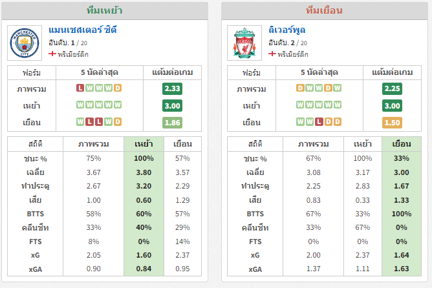This screenshot has height=288, width=432.
Task: Open the แมนเชสเตอร์ ซิตี้ team link
Action: (83, 30)
